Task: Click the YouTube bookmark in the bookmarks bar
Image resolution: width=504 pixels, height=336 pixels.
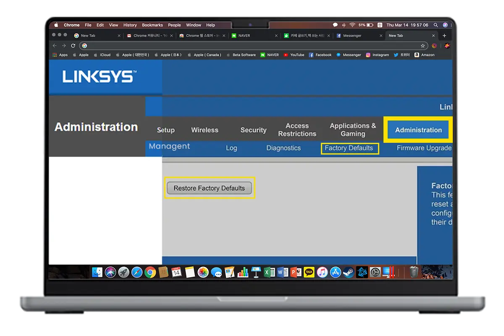Action: [x=294, y=55]
